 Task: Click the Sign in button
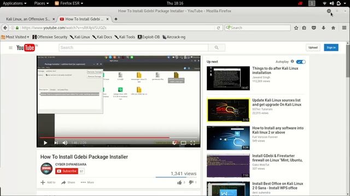pos(331,47)
